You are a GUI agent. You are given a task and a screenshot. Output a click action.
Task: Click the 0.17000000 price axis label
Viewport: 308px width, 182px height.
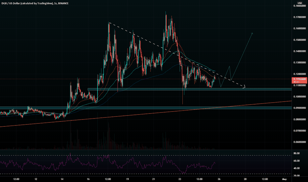coord(300,17)
